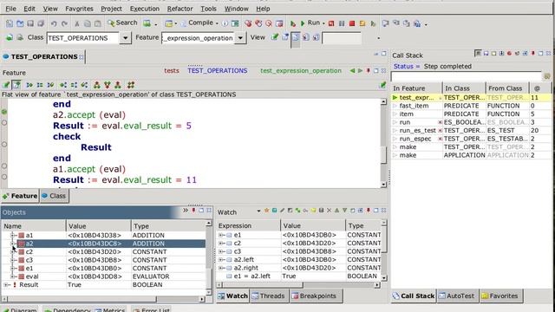555x312 pixels.
Task: Click the enable all breakpoints icon
Action: [248, 23]
